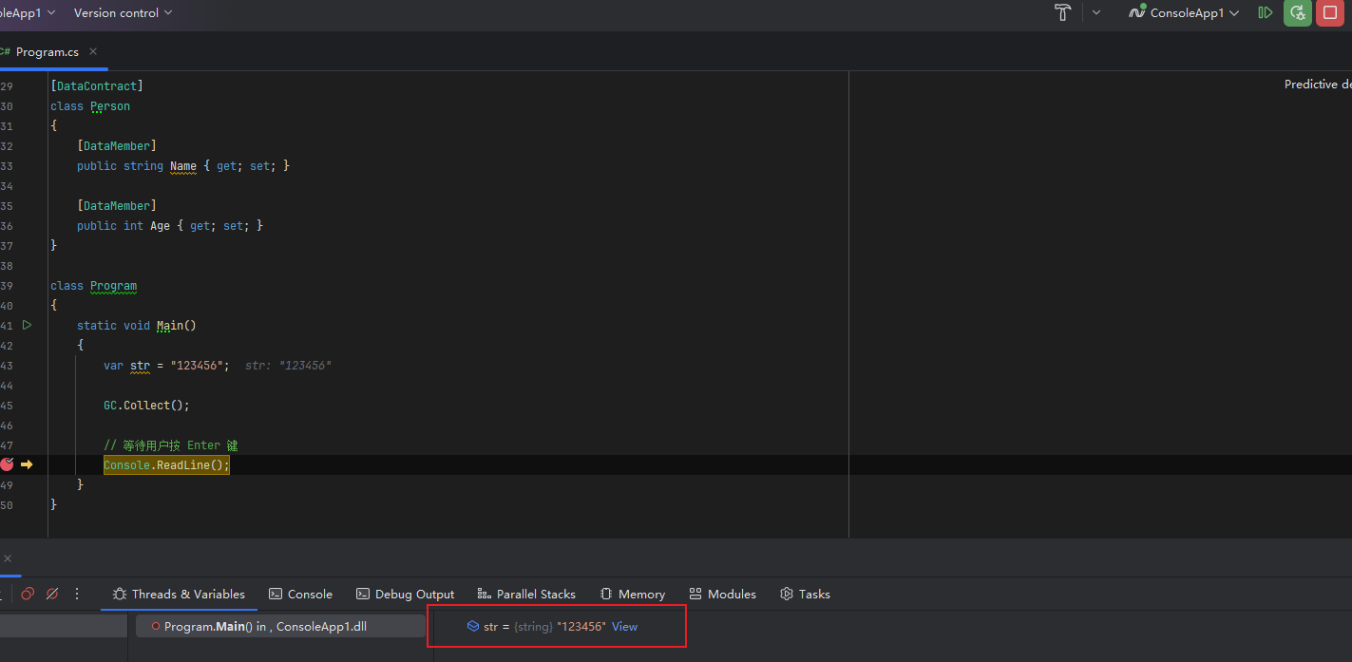This screenshot has width=1352, height=662.
Task: Toggle the breakpoint on Console.ReadLine line
Action: pos(8,464)
